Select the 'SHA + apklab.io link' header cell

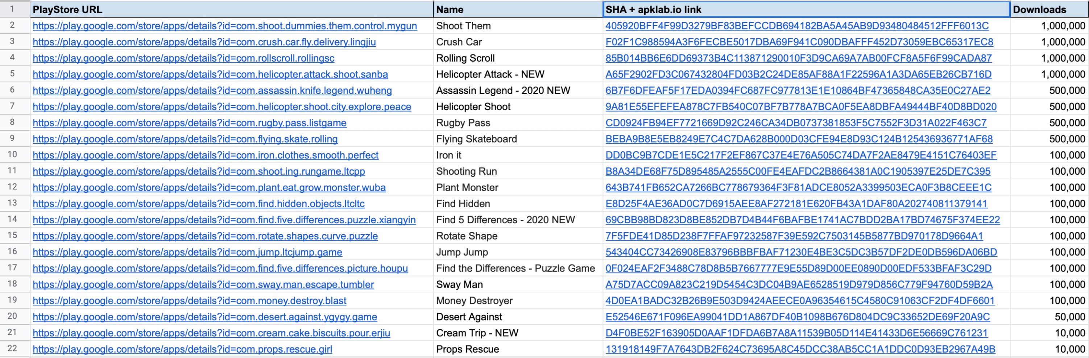(806, 9)
